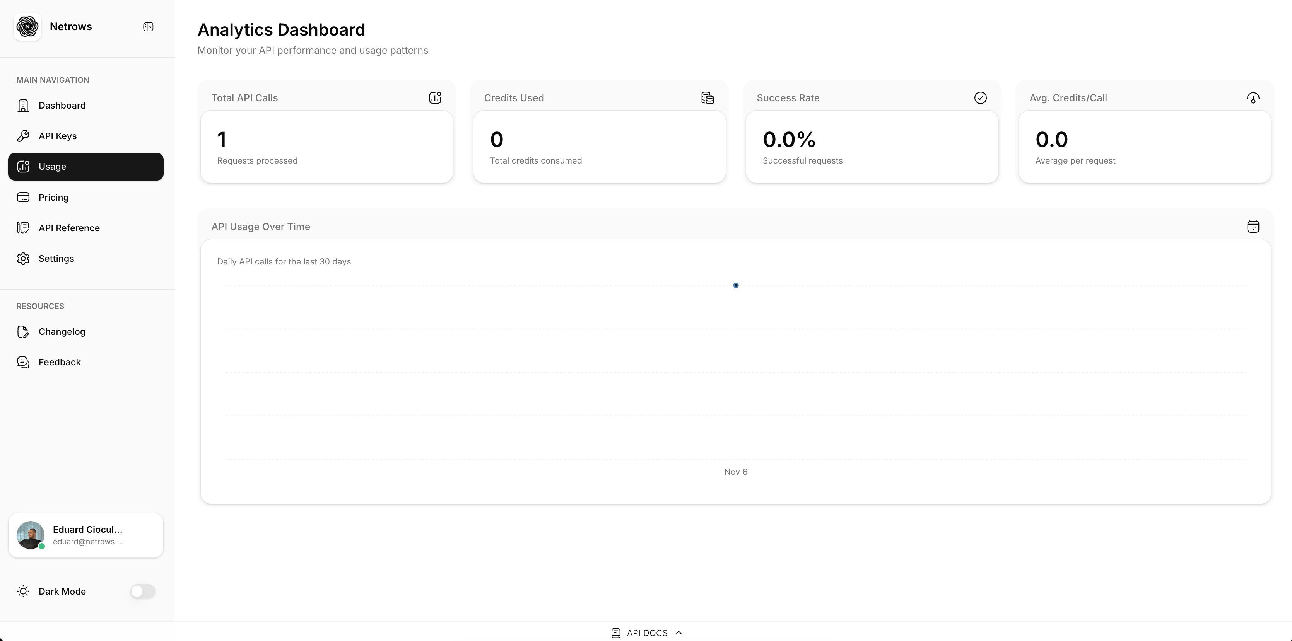Click the Total API Calls chart icon
Image resolution: width=1292 pixels, height=641 pixels.
click(x=435, y=98)
